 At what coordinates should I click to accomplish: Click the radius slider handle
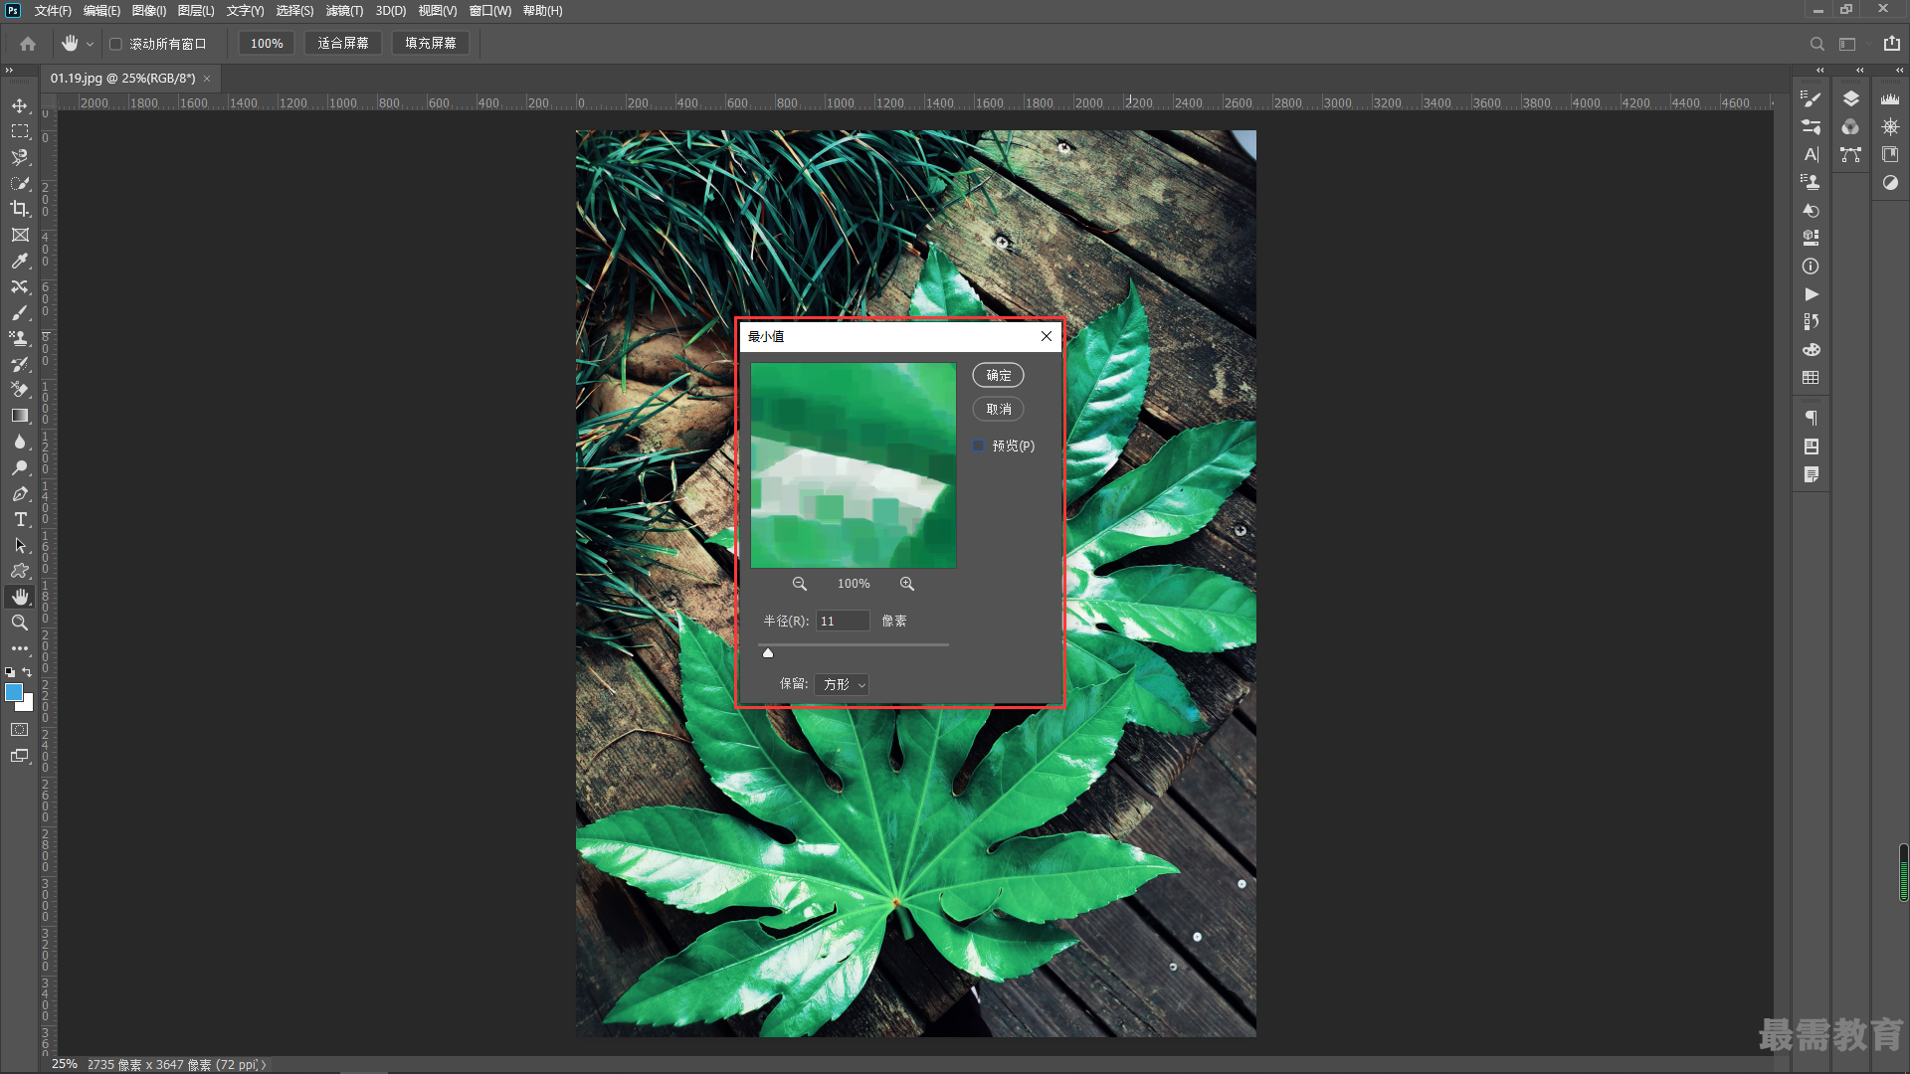(x=768, y=653)
